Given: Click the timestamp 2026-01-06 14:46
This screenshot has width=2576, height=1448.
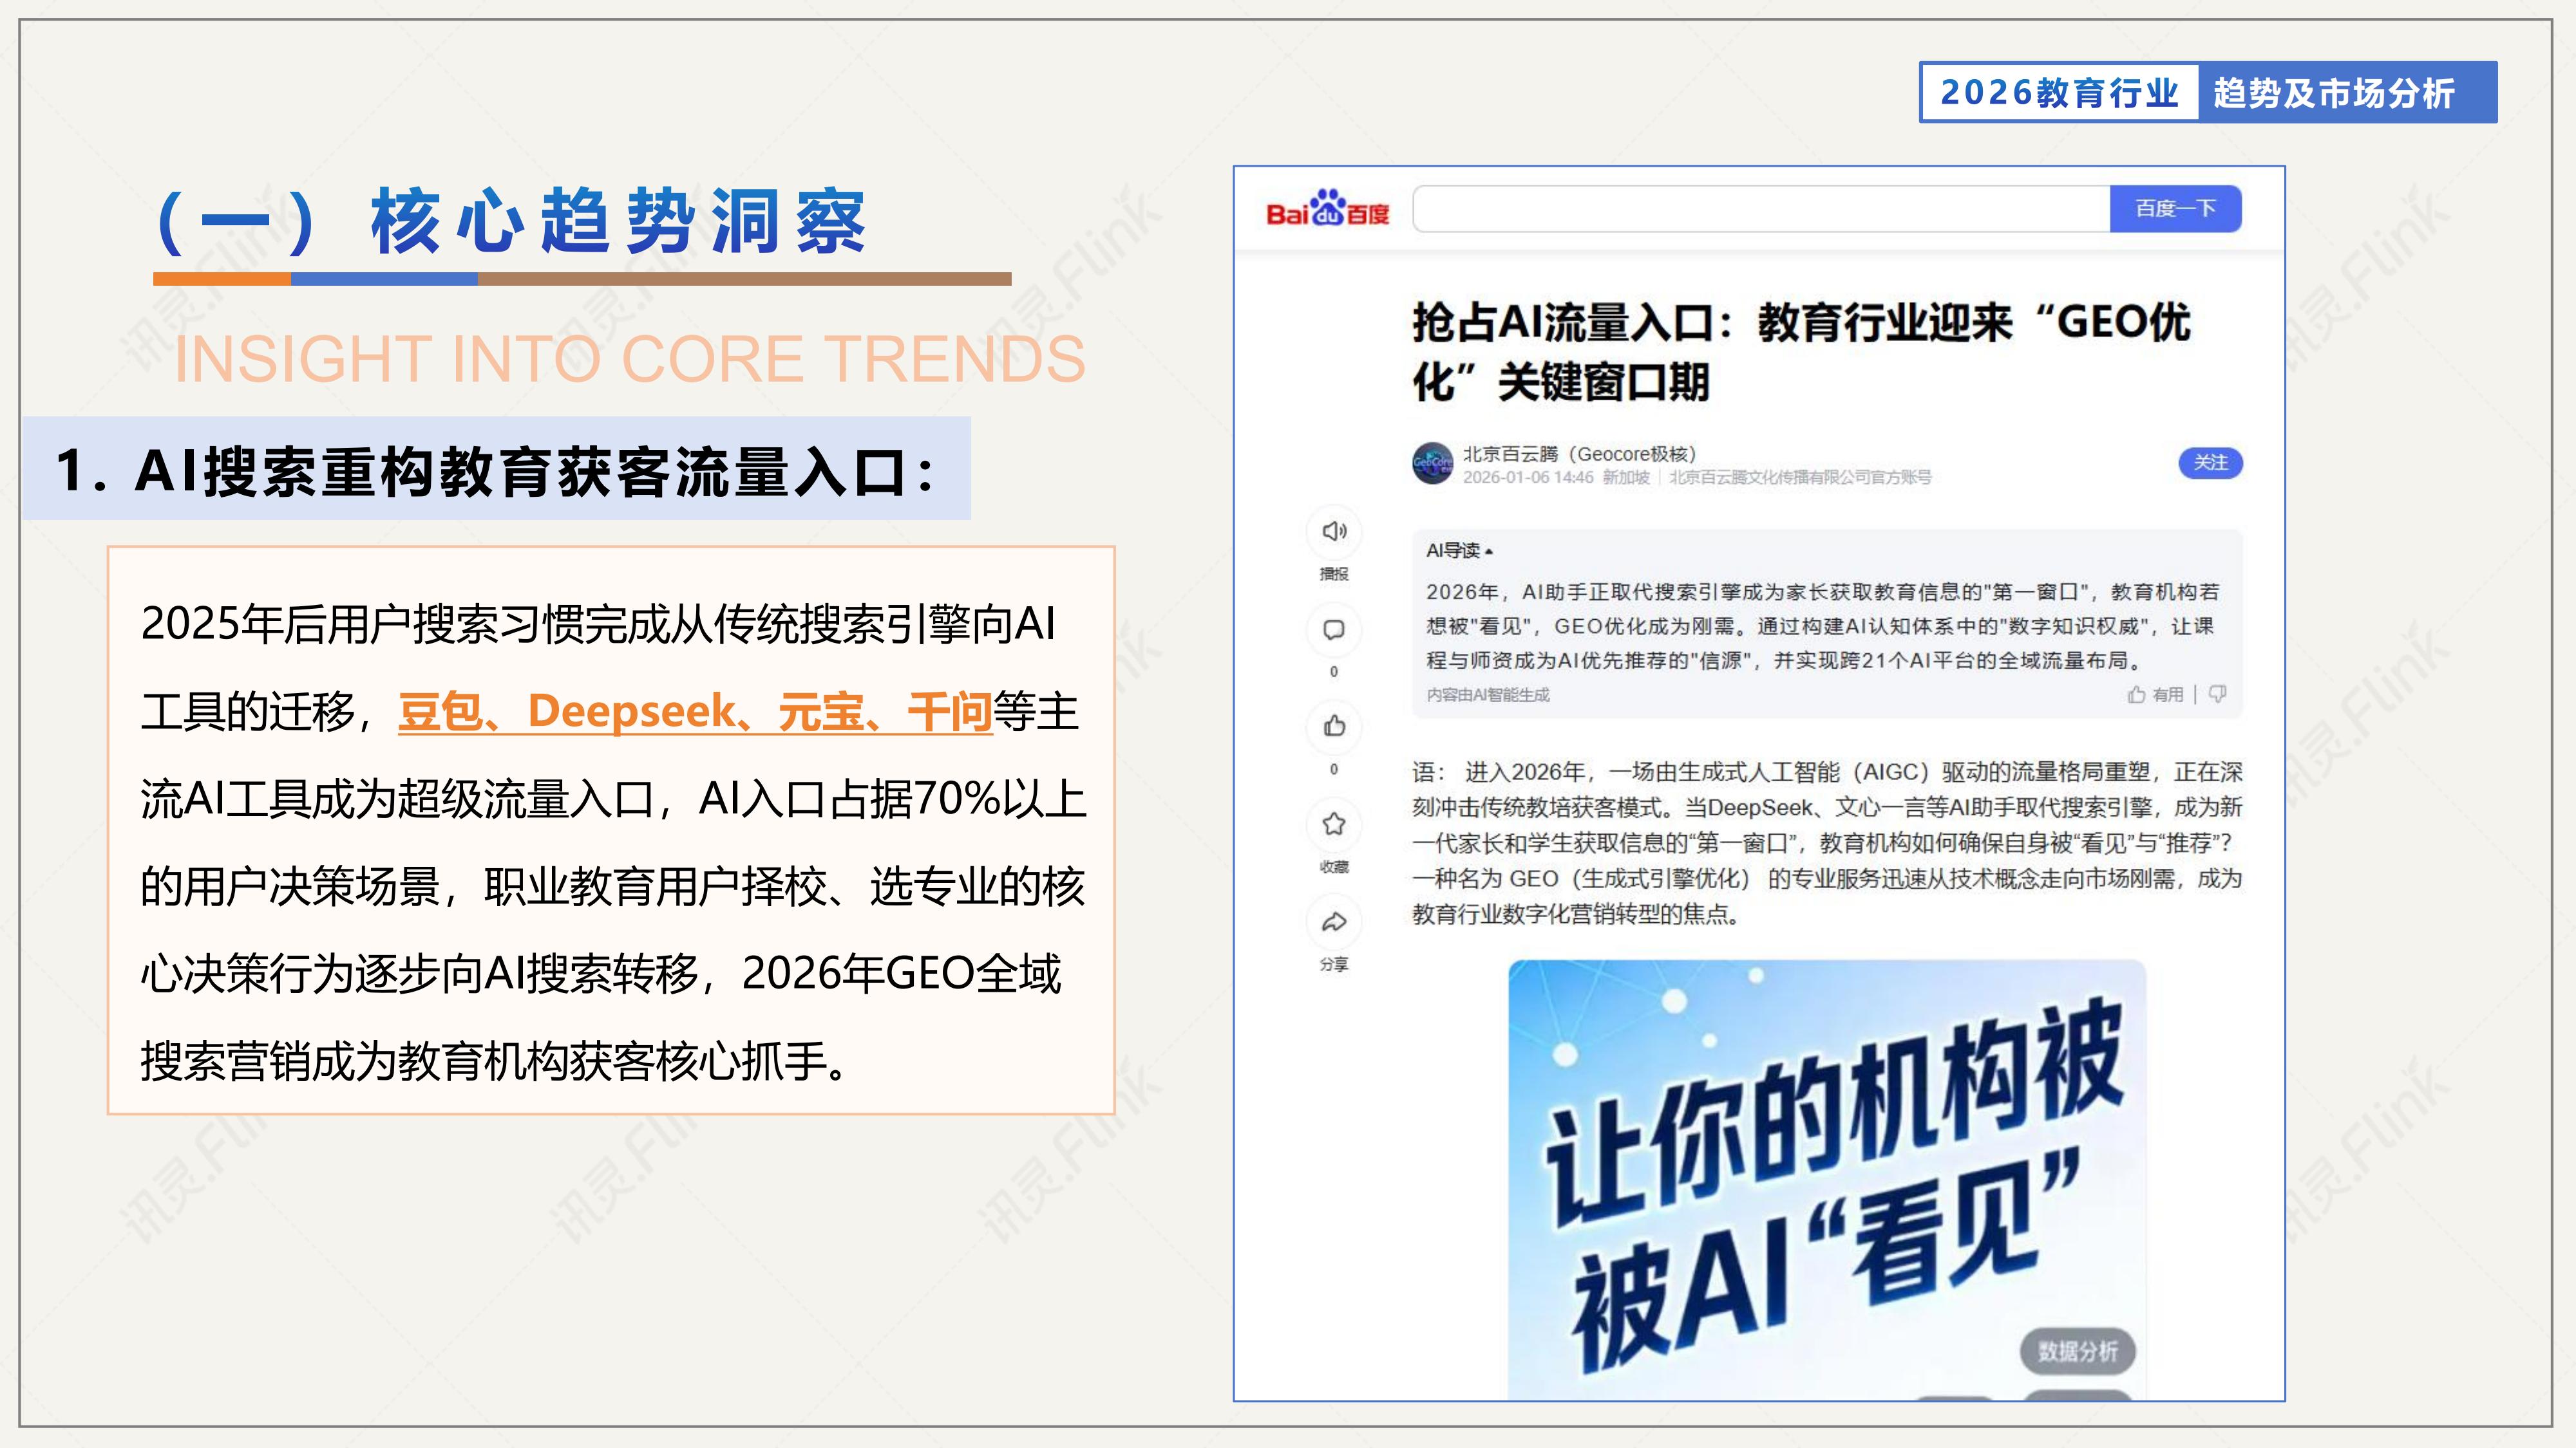Looking at the screenshot, I should coord(1528,478).
